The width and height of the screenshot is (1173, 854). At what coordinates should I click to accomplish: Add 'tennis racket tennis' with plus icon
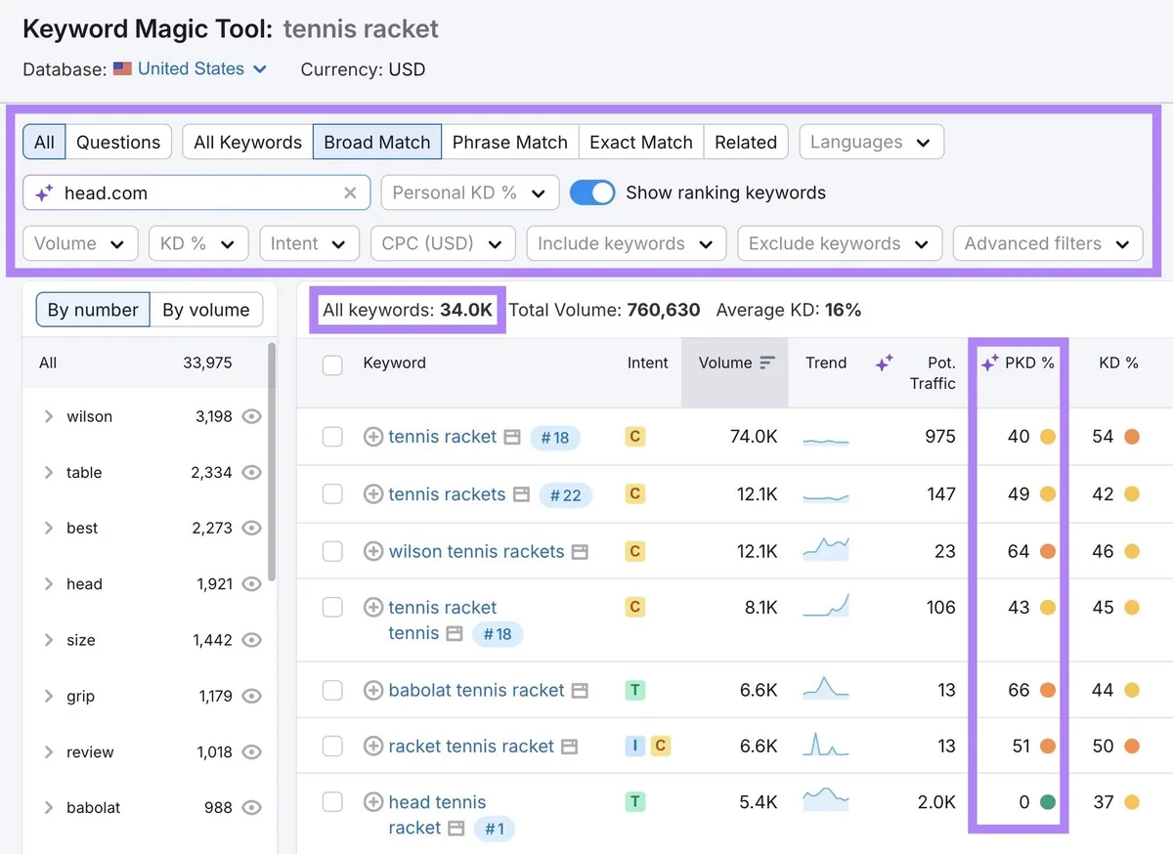click(x=372, y=607)
